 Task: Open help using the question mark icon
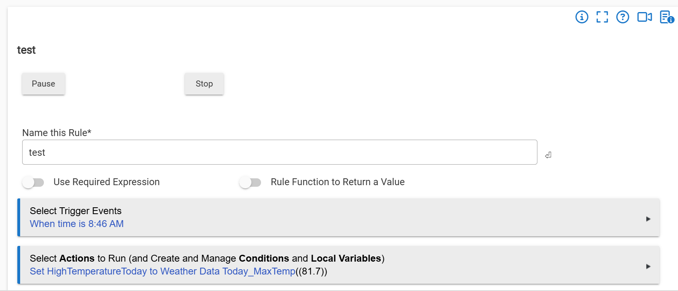(623, 17)
